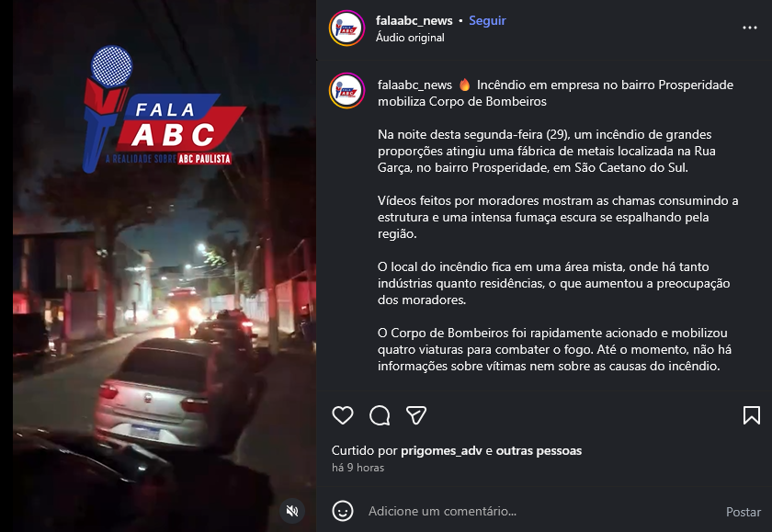View the 'outras pessoas' likes list
The width and height of the screenshot is (772, 532).
[x=539, y=450]
